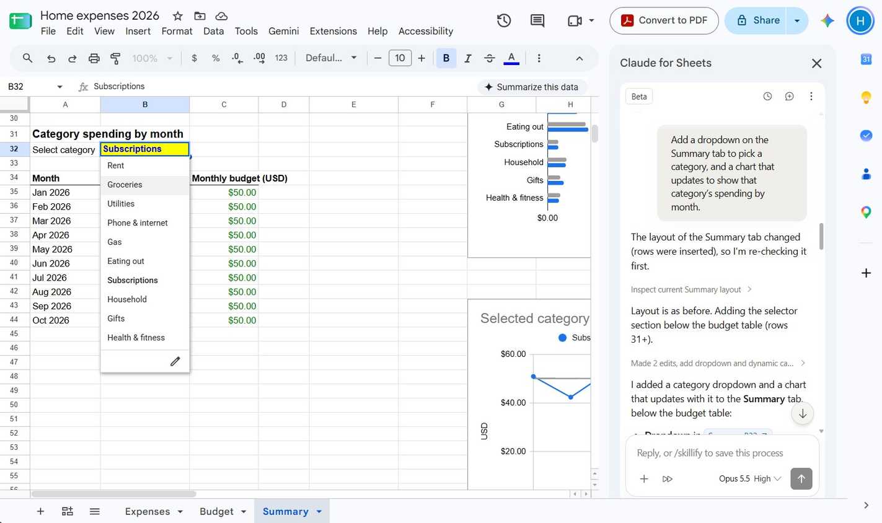882x523 pixels.
Task: Open the text color picker
Action: [x=511, y=58]
